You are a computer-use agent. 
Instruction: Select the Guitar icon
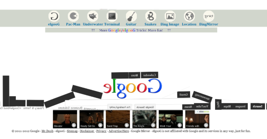point(131,16)
